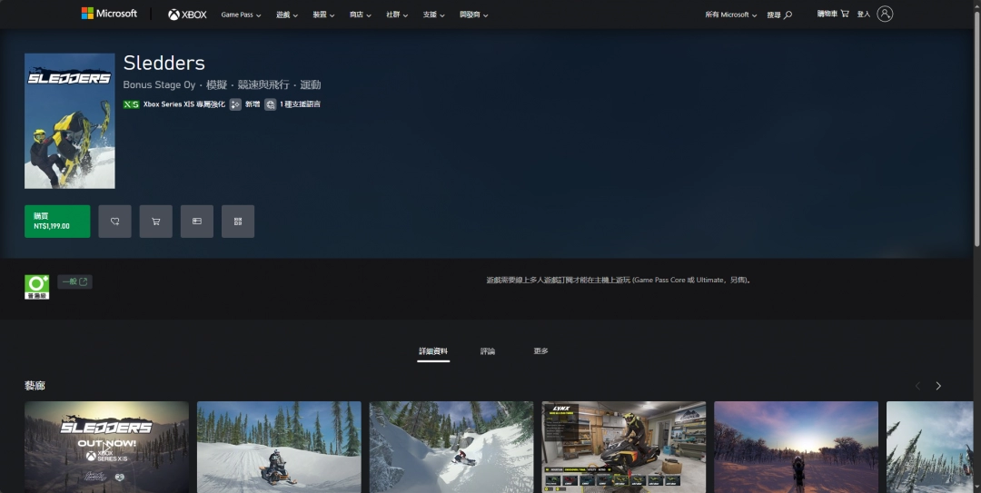Add Sledders to wishlist via heart icon
The image size is (981, 493).
(x=114, y=221)
